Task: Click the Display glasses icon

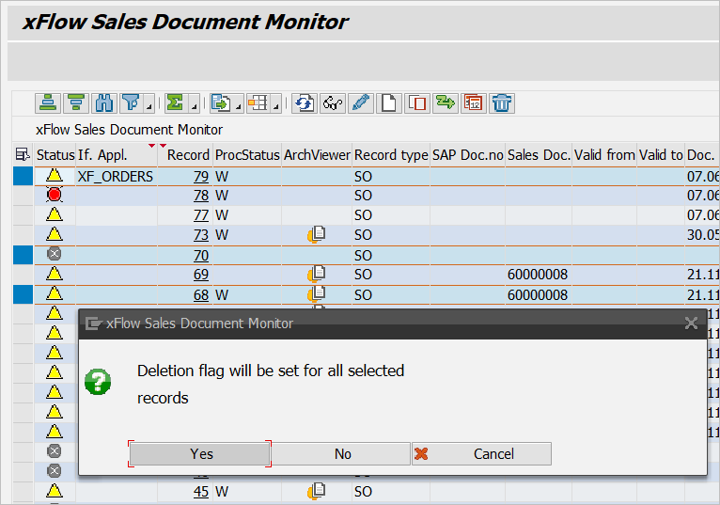Action: [x=332, y=103]
